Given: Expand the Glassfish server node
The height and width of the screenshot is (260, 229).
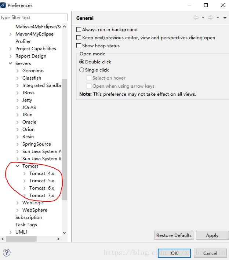Looking at the screenshot, I should pyautogui.click(x=17, y=78).
